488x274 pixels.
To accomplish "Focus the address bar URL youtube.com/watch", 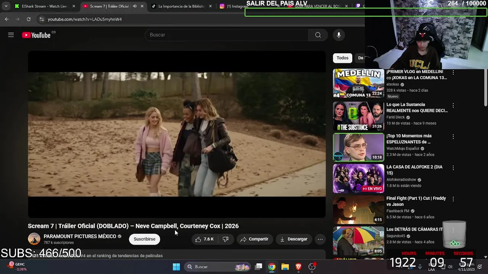I will pyautogui.click(x=85, y=19).
